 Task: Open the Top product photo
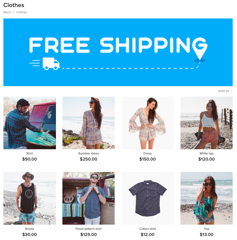[x=207, y=198]
